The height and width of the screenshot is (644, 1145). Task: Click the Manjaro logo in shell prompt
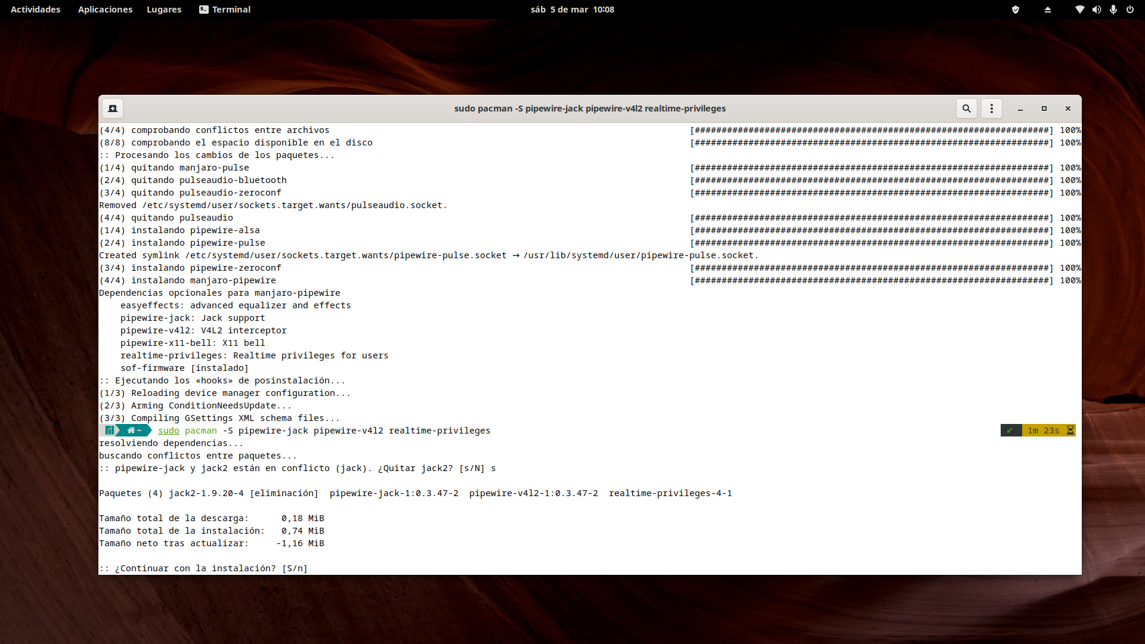[109, 431]
